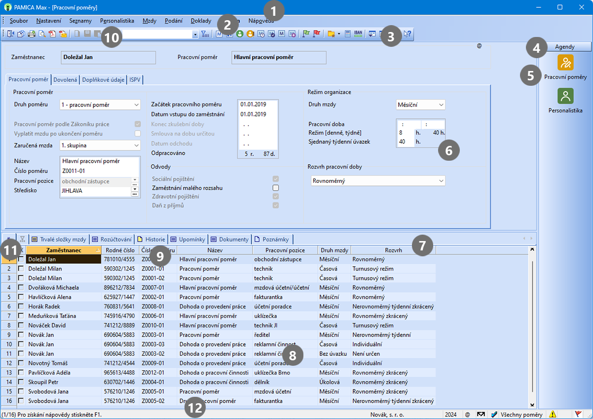Viewport: 593px width, 419px height.
Task: Tick the checkbox in Skoupil Petr row
Action: click(21, 382)
